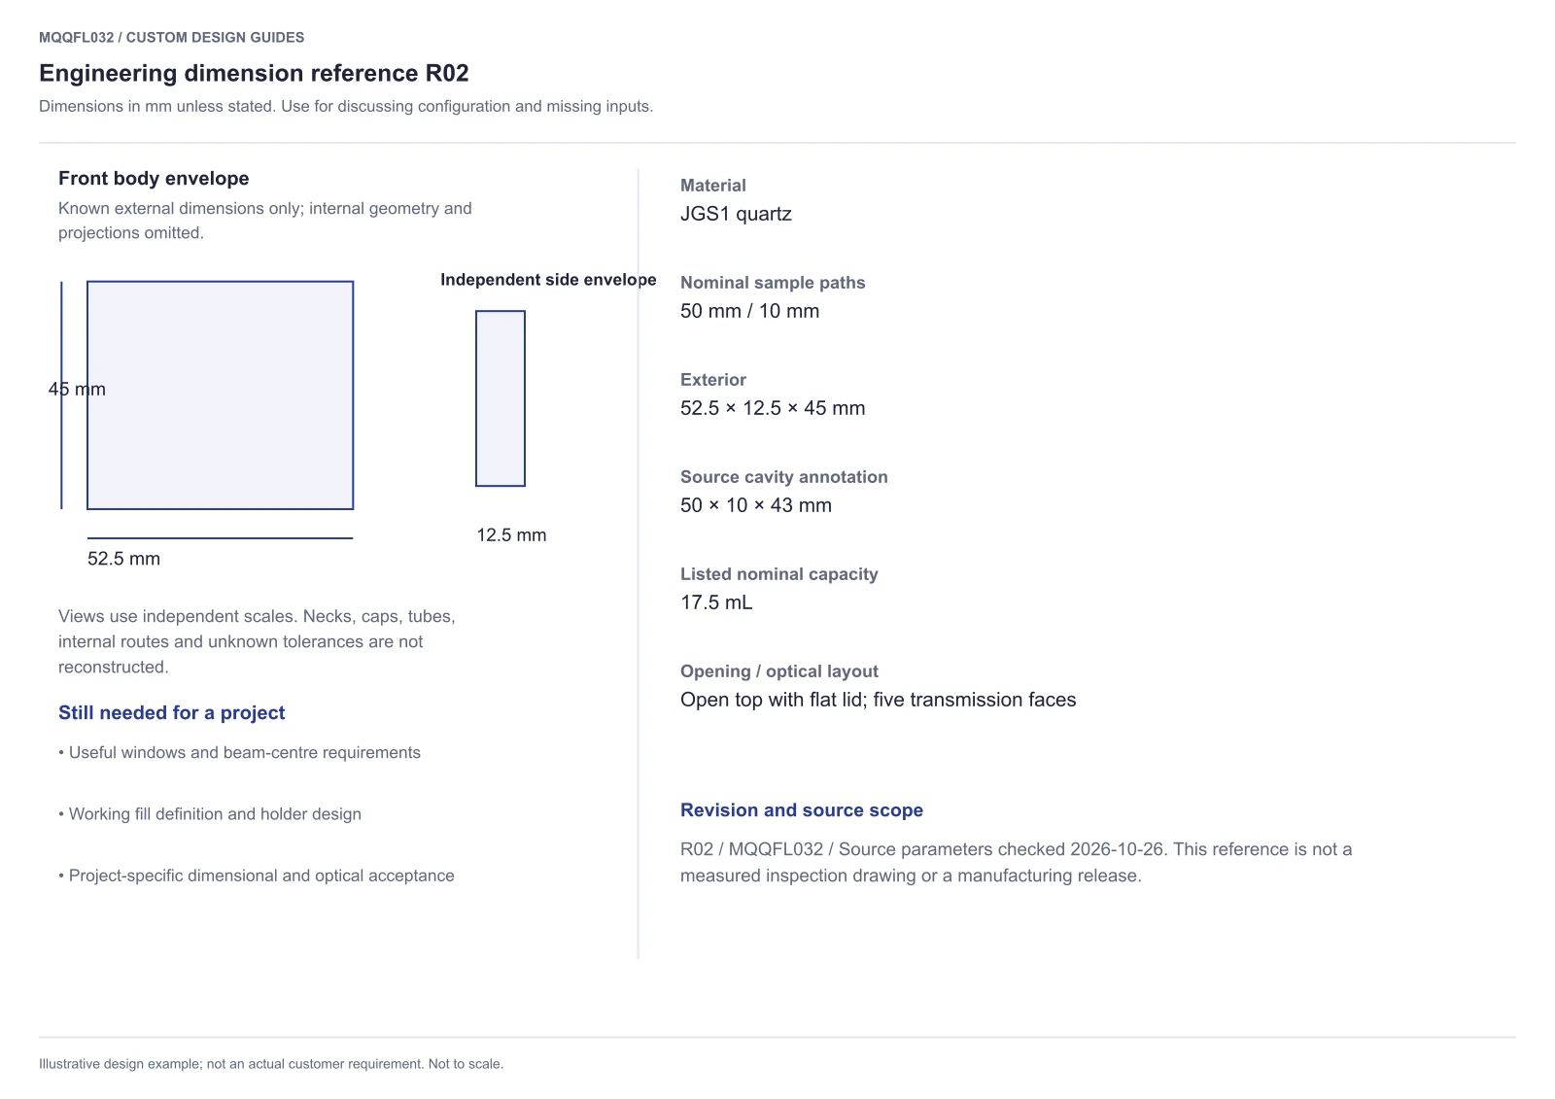This screenshot has height=1099, width=1555.
Task: Click bullet 'Working fill definition and holder design'
Action: (x=210, y=814)
